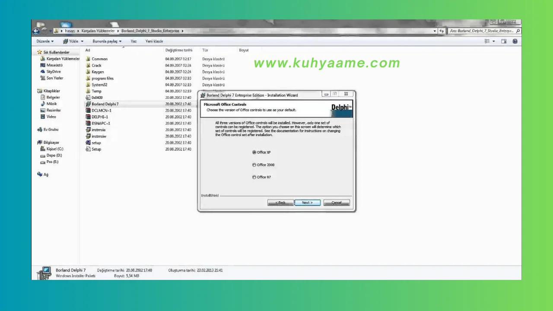Select the DCLMCN~1 archive icon
Screen dimensions: 553x311
pos(88,111)
